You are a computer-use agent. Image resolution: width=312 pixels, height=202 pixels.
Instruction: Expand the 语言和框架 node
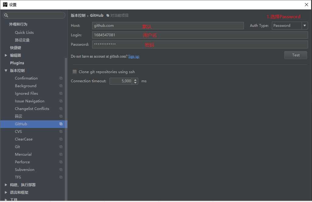coord(6,193)
